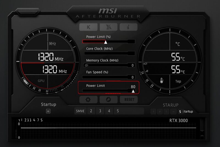Click the STARUP heading on the right
Screen dimensions: 220x147
(x=170, y=105)
